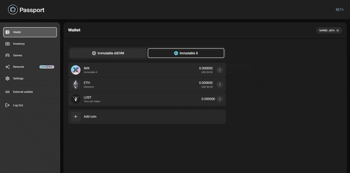Open the ETH row options menu

[x=220, y=84]
